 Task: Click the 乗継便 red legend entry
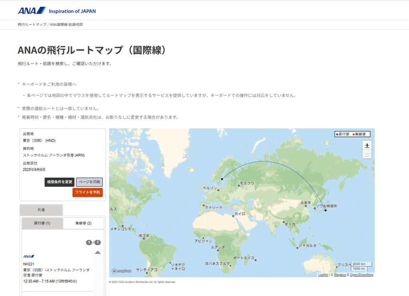[x=359, y=134]
